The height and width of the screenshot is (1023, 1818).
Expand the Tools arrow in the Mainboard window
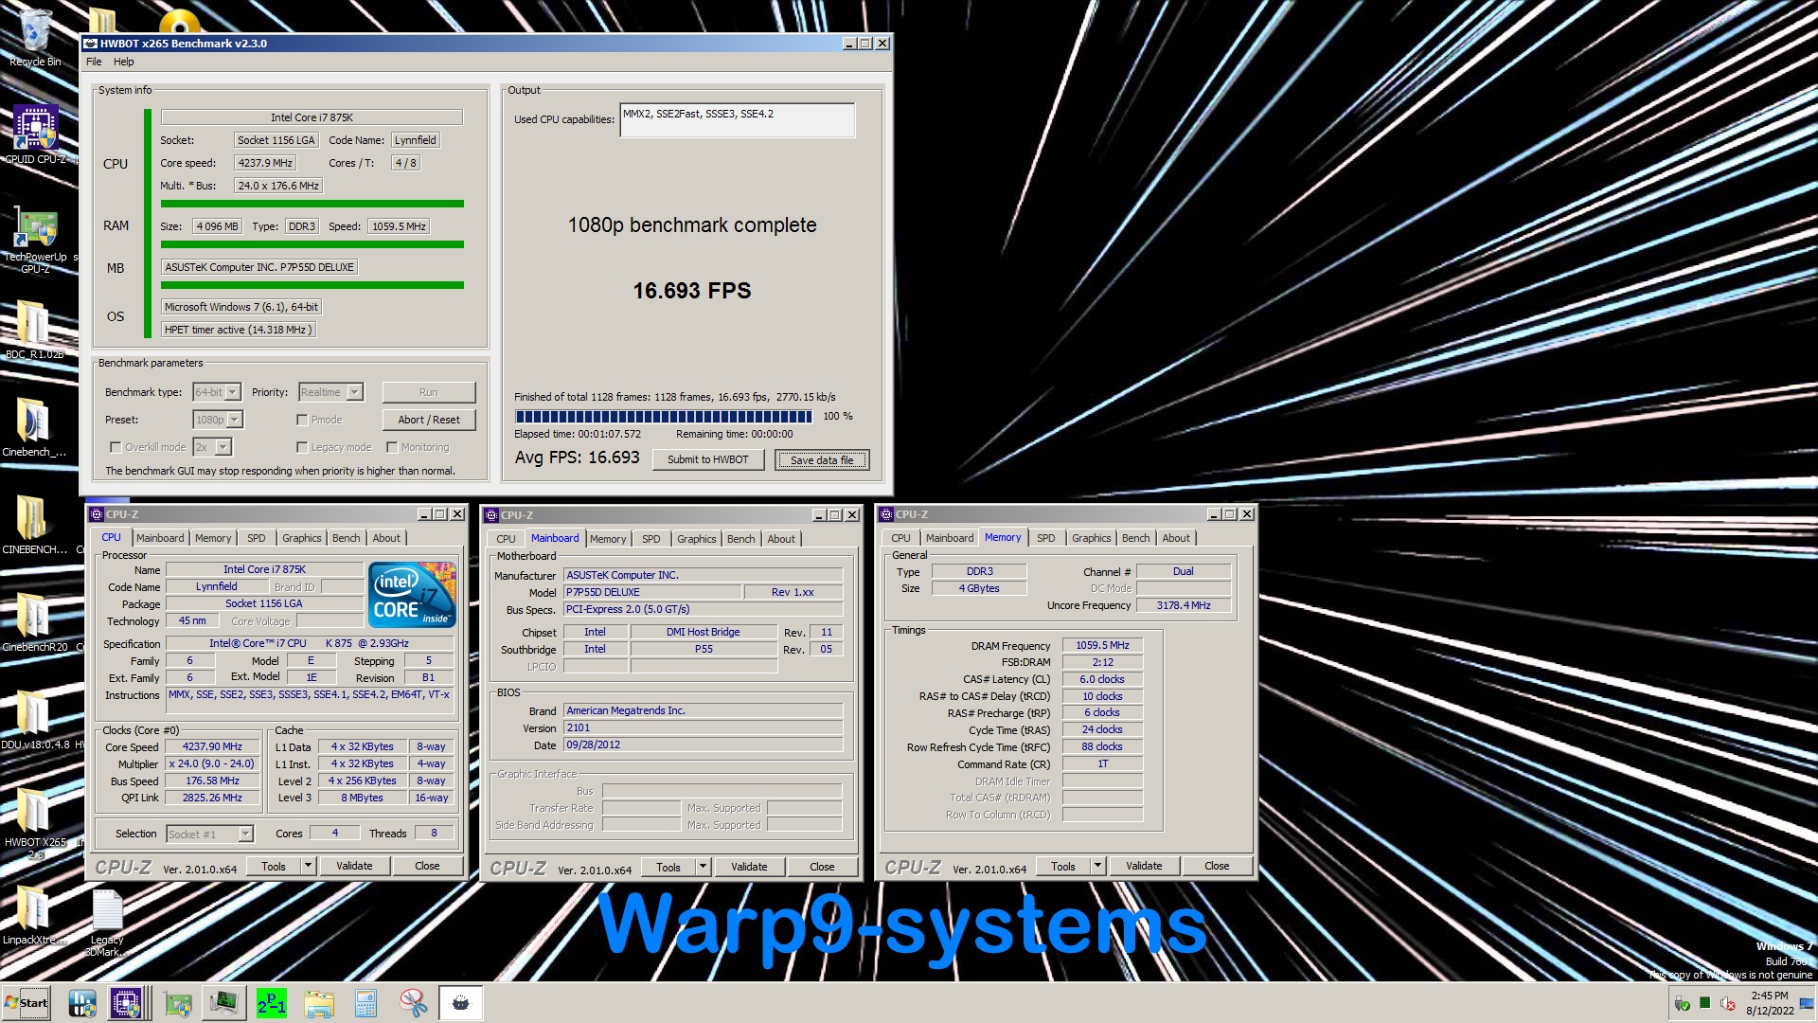(703, 867)
